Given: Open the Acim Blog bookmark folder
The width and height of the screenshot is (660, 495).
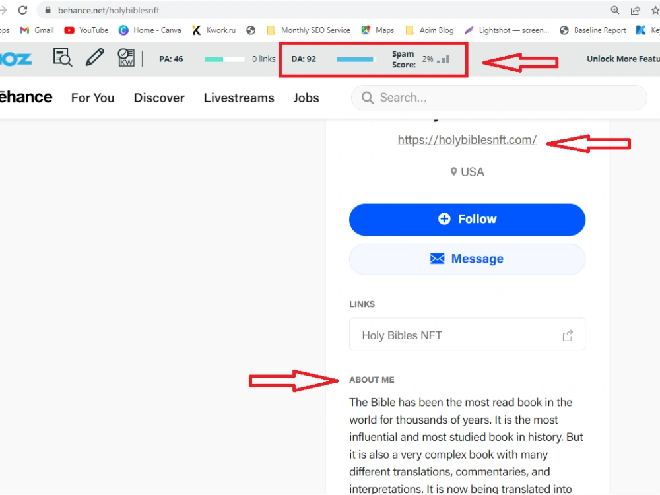Looking at the screenshot, I should 430,30.
